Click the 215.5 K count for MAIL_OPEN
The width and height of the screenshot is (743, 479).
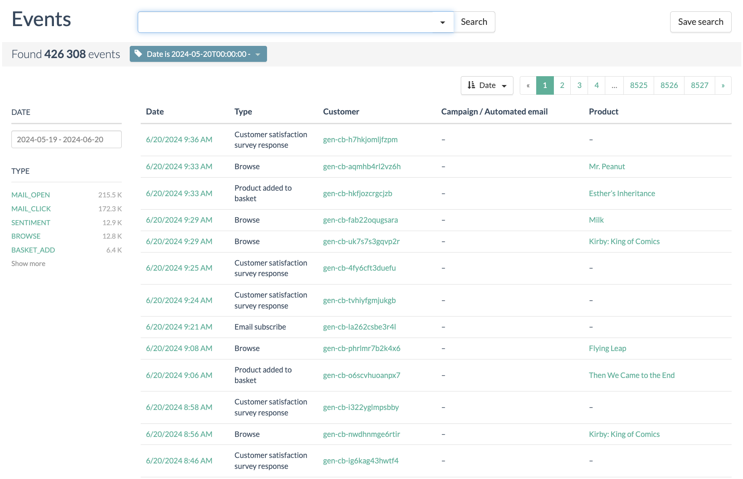(x=110, y=195)
